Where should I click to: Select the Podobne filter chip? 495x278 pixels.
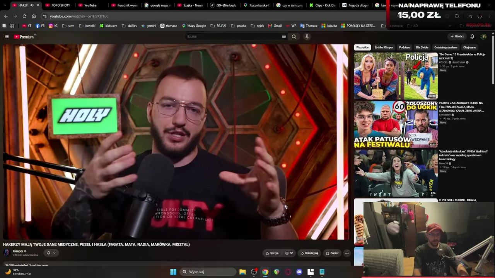point(405,47)
